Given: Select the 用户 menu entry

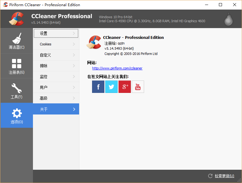Looking at the screenshot, I should pyautogui.click(x=56, y=87).
